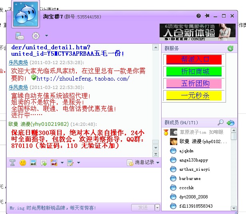The image size is (246, 214).
Task: Select member fdl13918558343
Action: [197, 206]
